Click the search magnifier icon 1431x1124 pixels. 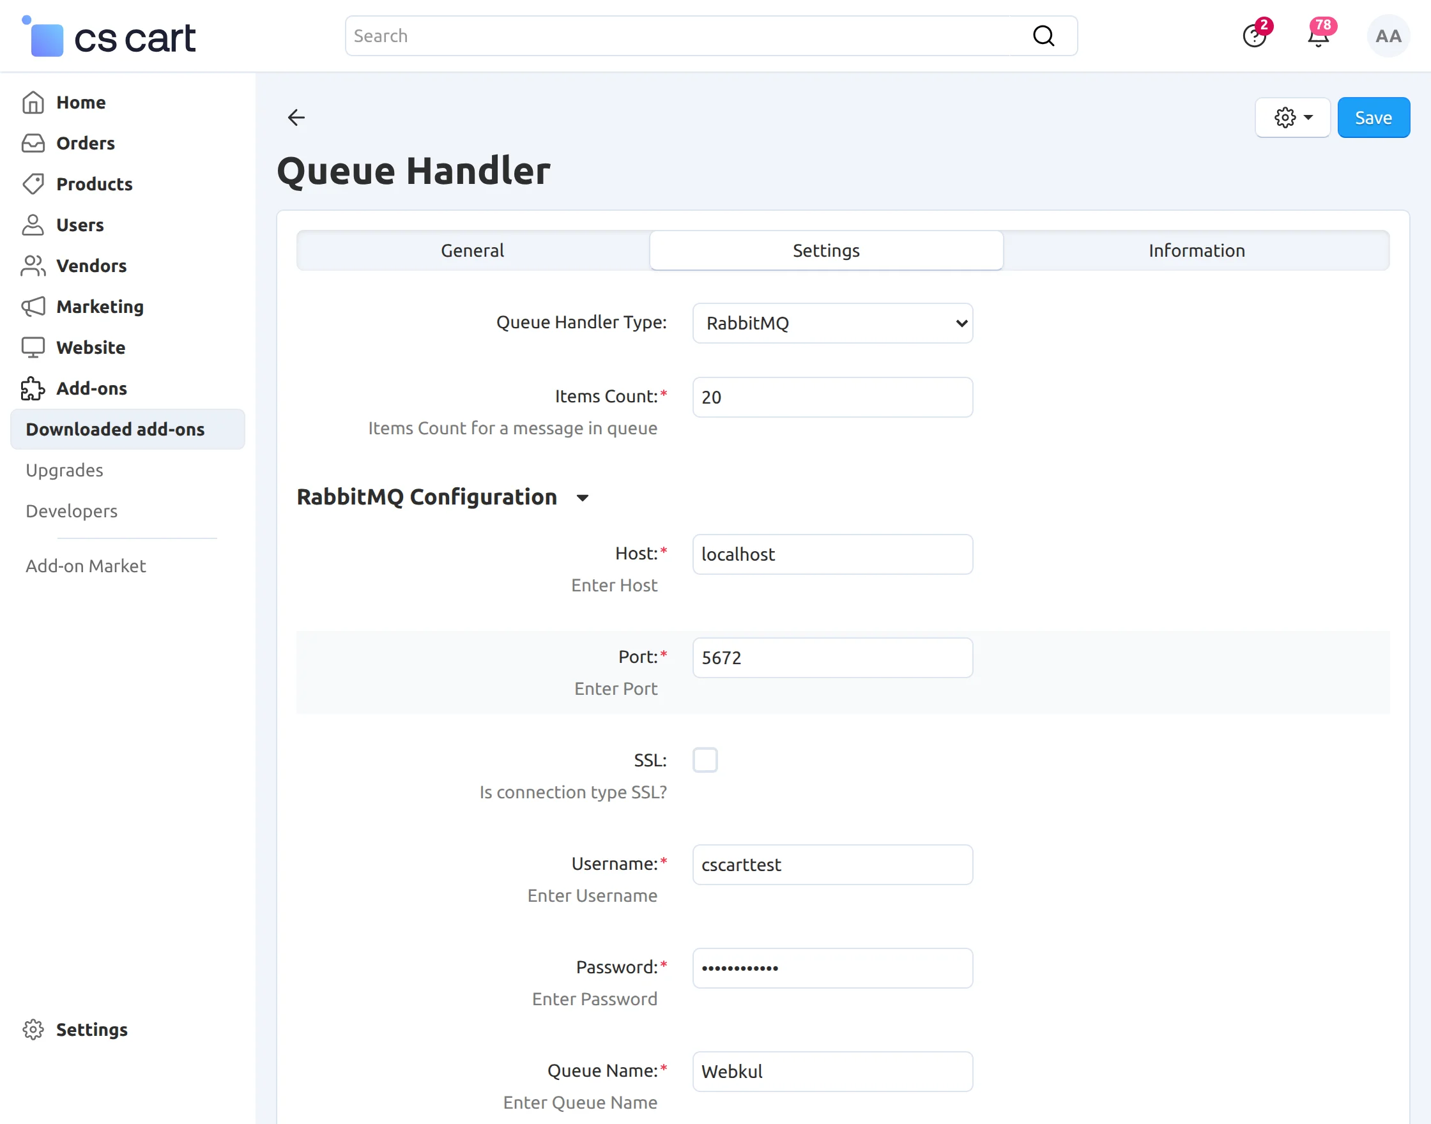1043,36
